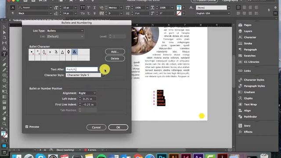Screen dimensions: 281x158
Task: Click the stroke none swatch in control bar
Action: pyautogui.click(x=179, y=14)
